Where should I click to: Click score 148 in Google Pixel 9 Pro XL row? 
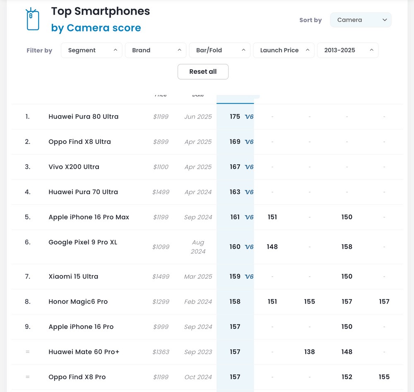pyautogui.click(x=272, y=247)
